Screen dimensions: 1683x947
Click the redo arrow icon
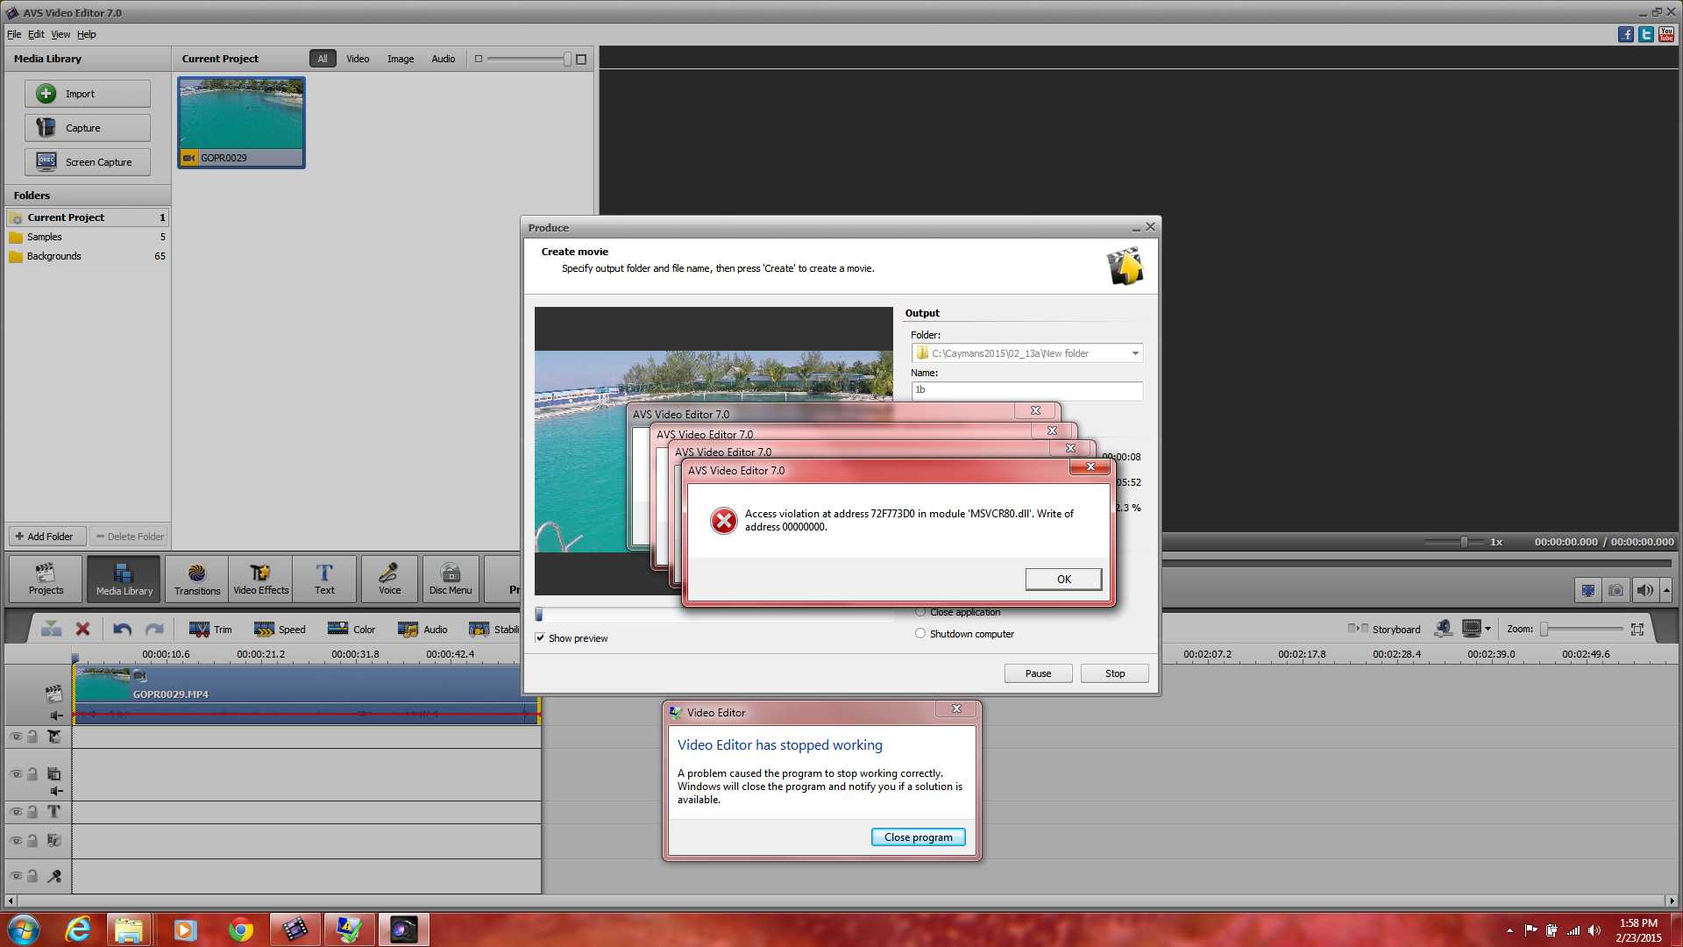point(154,629)
